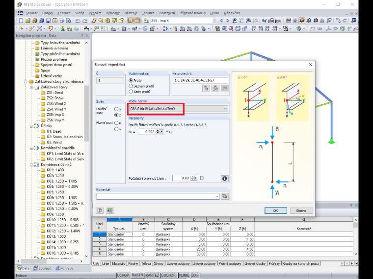The height and width of the screenshot is (279, 373).
Task: Go to previous load case arrow
Action: [221, 21]
